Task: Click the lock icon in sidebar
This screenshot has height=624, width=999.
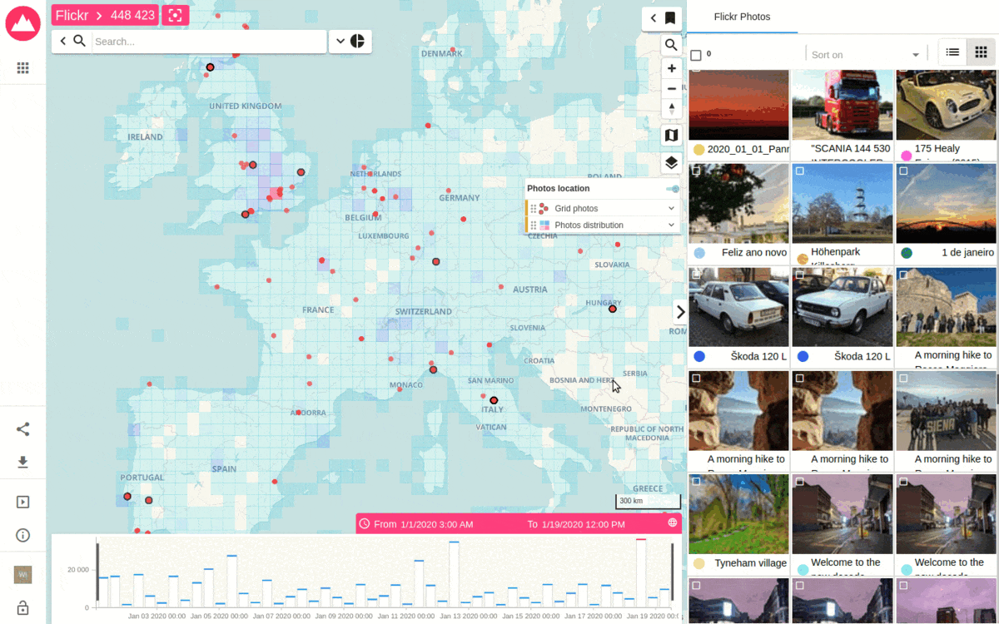Action: [22, 608]
